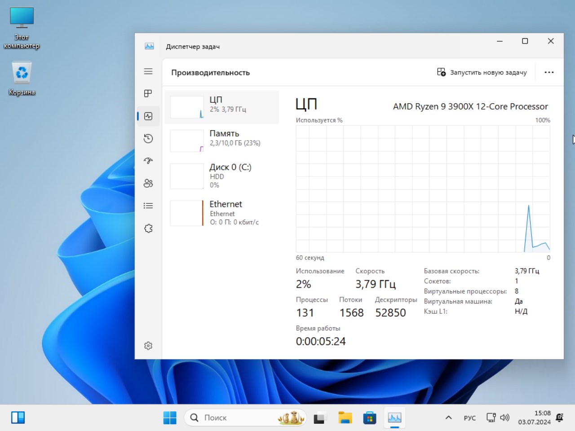Screen dimensions: 575x431
Task: Select the Память memory performance item
Action: 222,140
